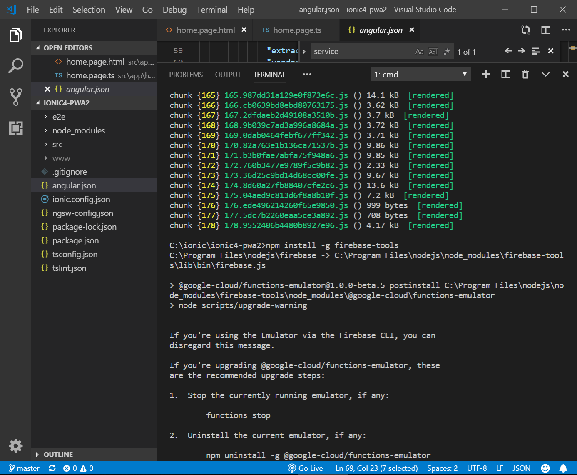
Task: Close the angular.json editor tab
Action: click(x=412, y=30)
